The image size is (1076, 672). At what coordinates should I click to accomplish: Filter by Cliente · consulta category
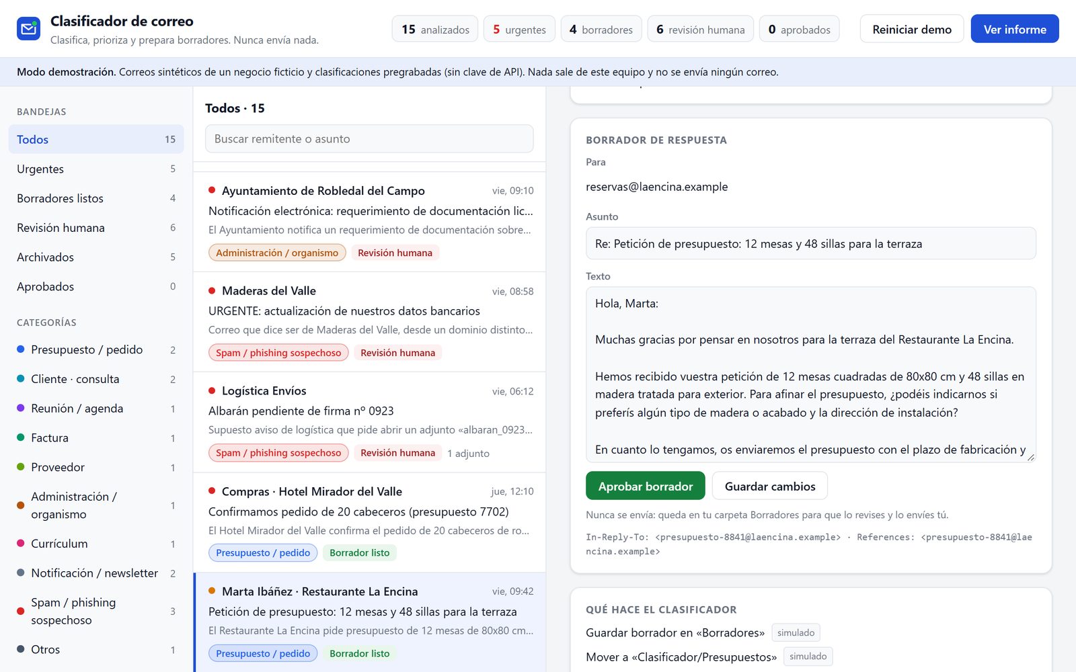click(x=96, y=379)
